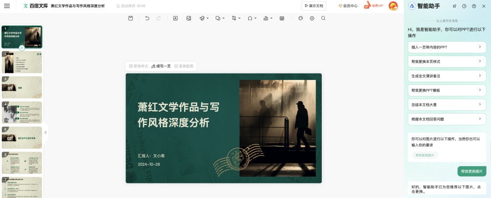The width and height of the screenshot is (491, 198).
Task: Click 续写一页 above slide
Action: (x=161, y=66)
